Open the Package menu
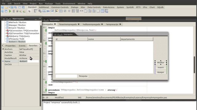 (x=49, y=3)
